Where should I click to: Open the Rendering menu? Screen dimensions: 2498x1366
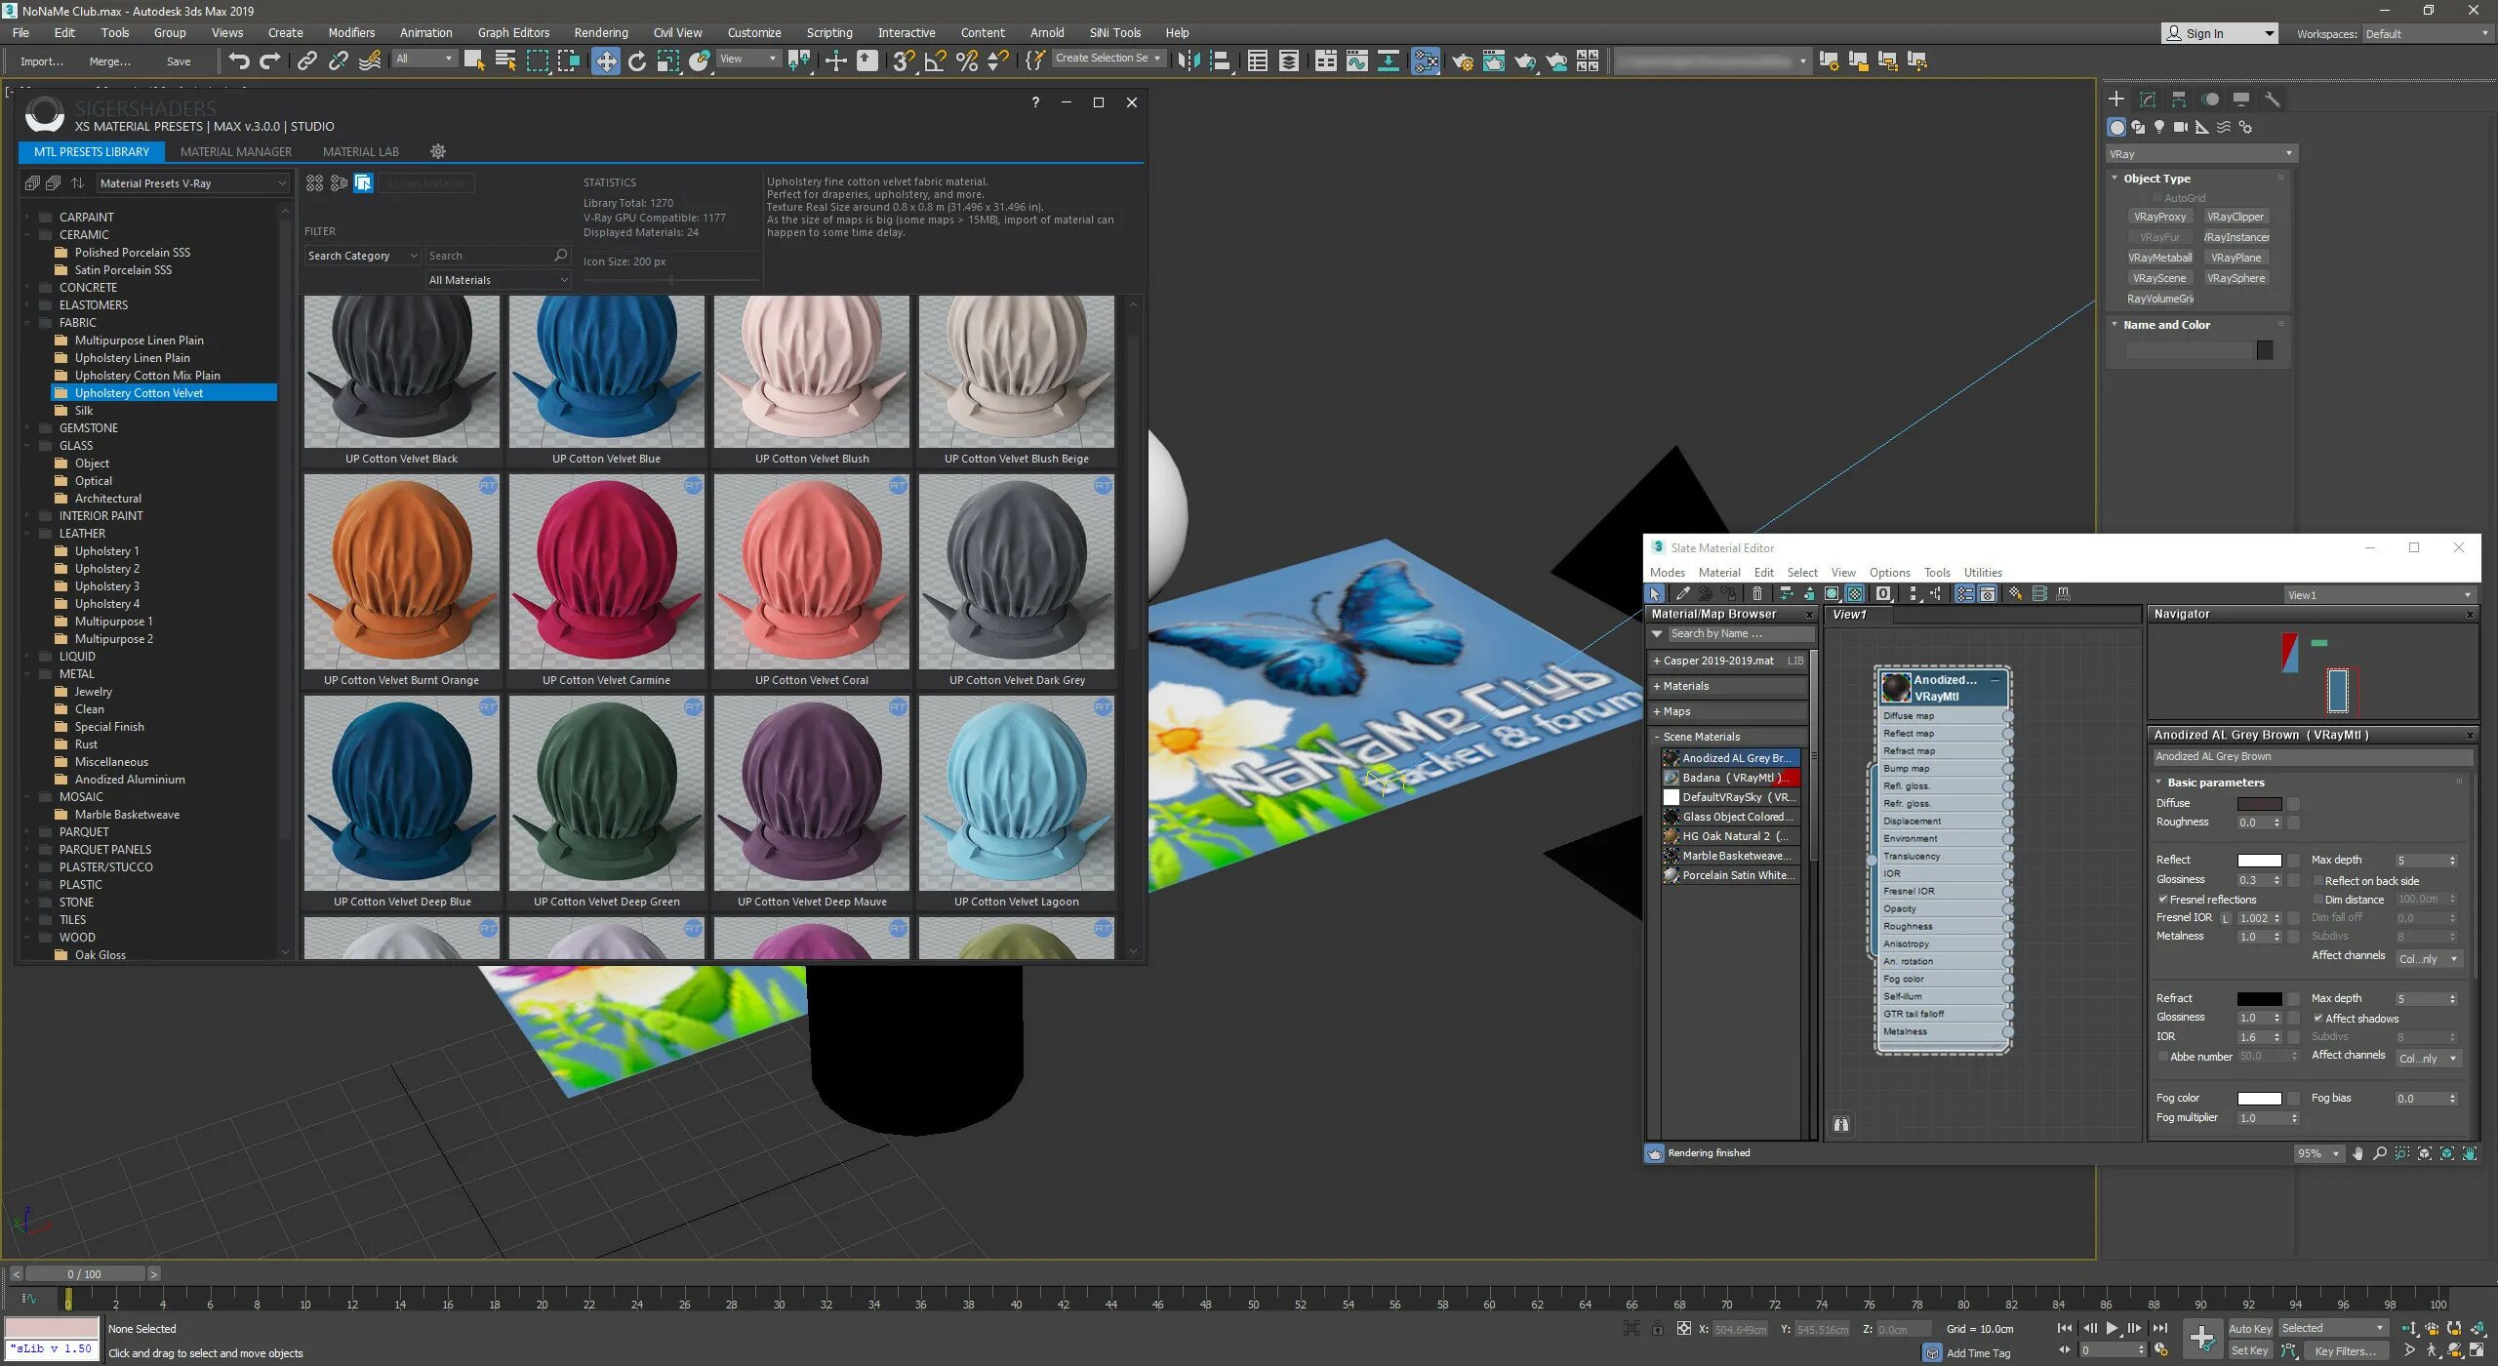(601, 32)
